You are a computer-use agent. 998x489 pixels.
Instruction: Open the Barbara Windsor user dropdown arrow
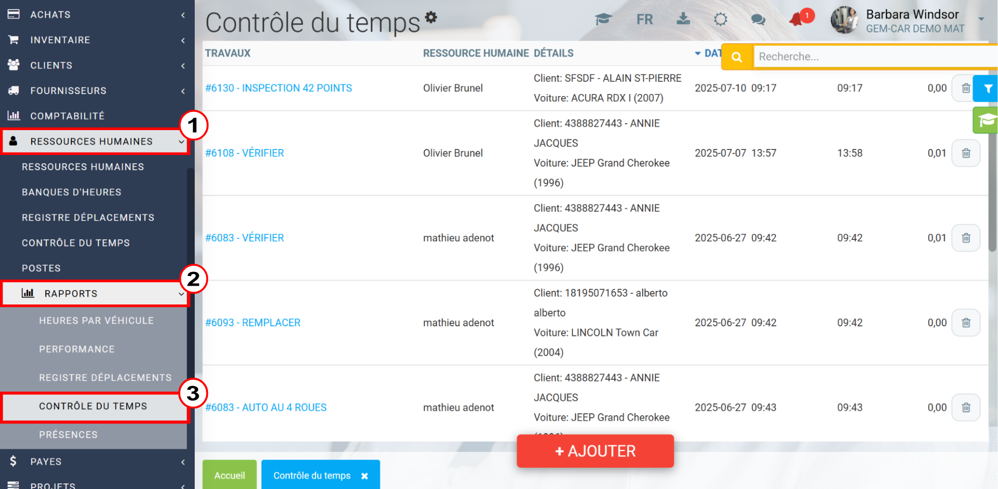tap(981, 19)
